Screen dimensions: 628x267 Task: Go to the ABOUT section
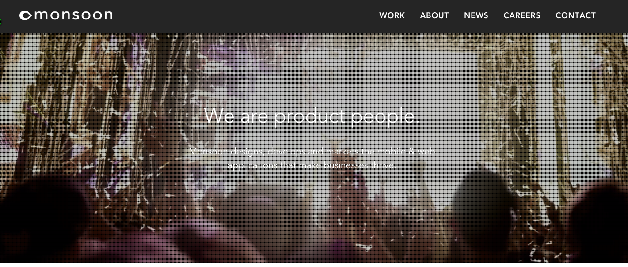coord(434,15)
